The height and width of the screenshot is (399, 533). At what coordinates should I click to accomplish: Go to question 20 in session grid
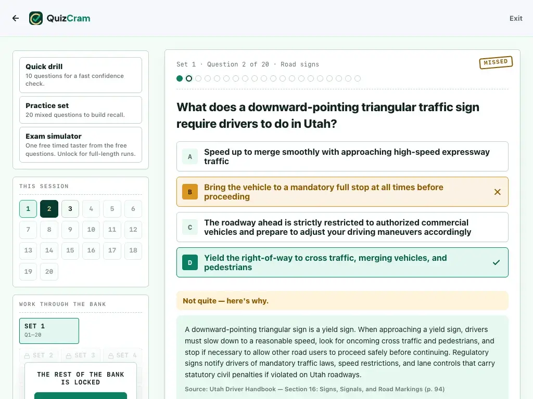pyautogui.click(x=49, y=271)
